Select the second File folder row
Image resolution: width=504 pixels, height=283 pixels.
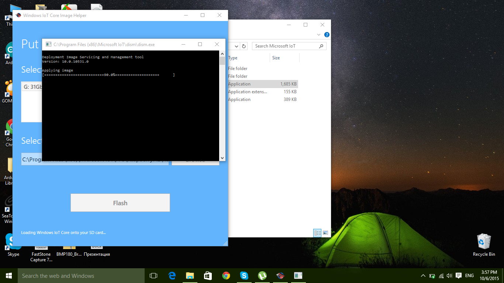(263, 76)
